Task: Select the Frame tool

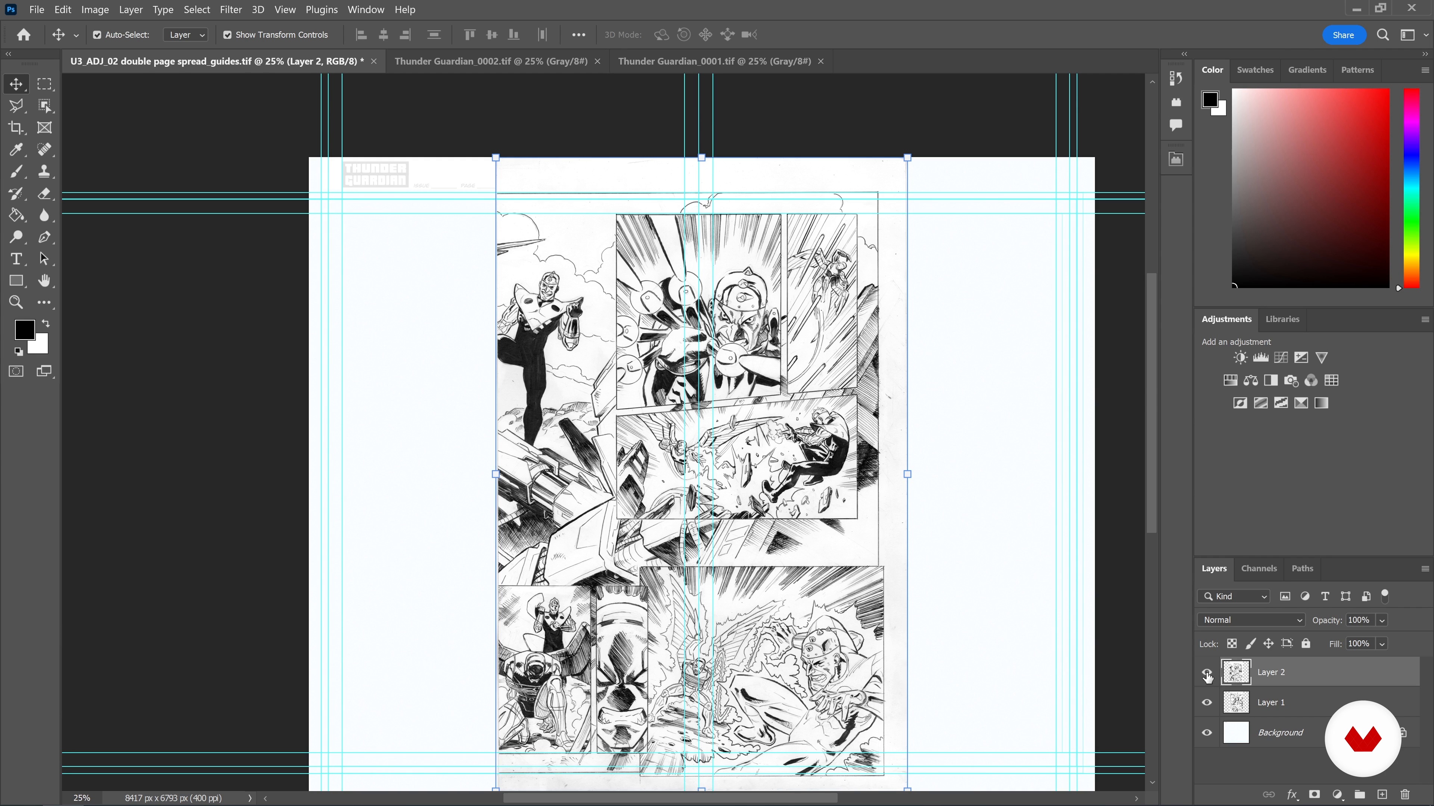Action: click(x=44, y=127)
